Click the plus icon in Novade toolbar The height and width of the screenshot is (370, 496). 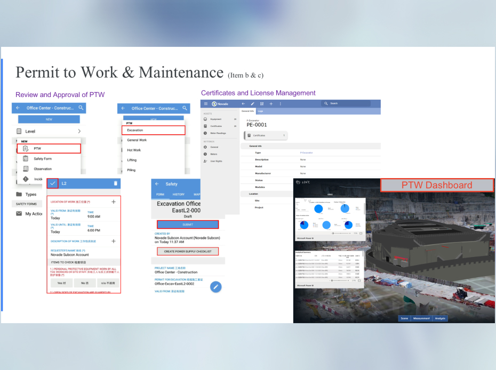pyautogui.click(x=271, y=103)
